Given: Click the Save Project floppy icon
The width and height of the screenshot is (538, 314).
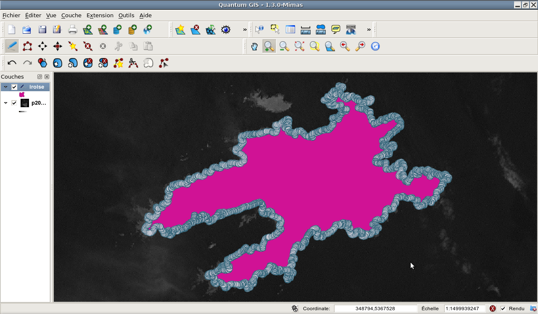Looking at the screenshot, I should [x=42, y=29].
